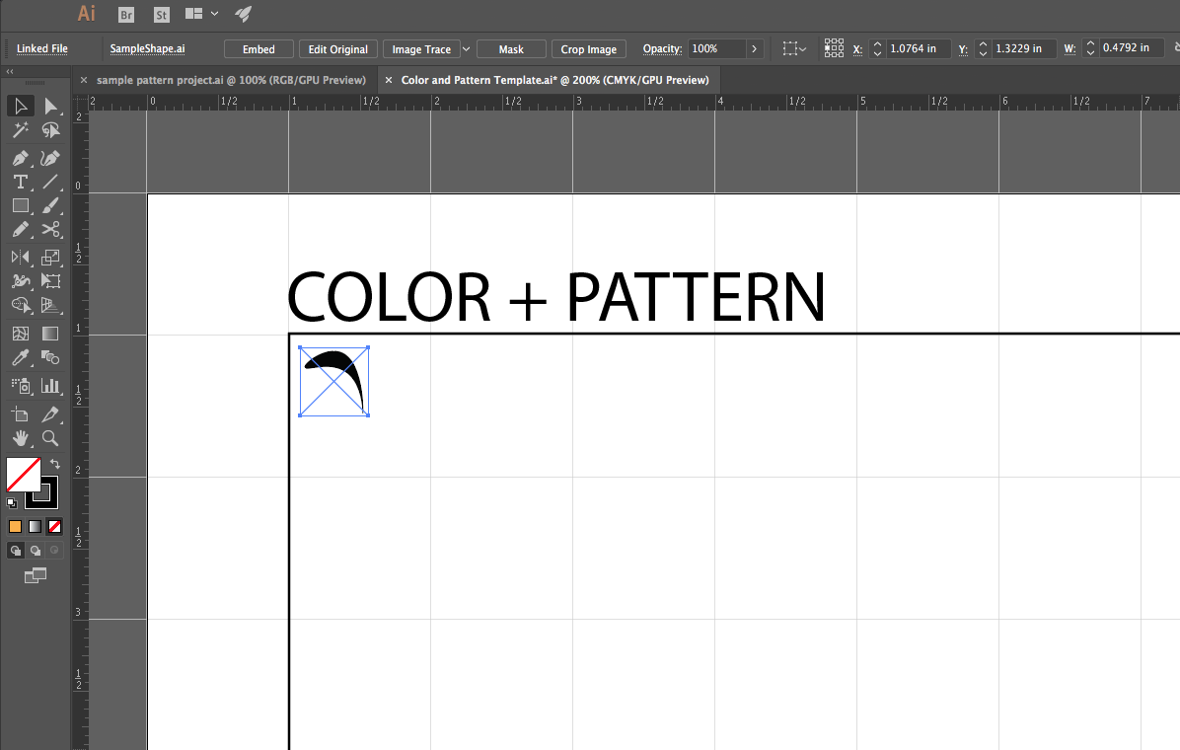Swap fill and stroke colors

pyautogui.click(x=54, y=464)
